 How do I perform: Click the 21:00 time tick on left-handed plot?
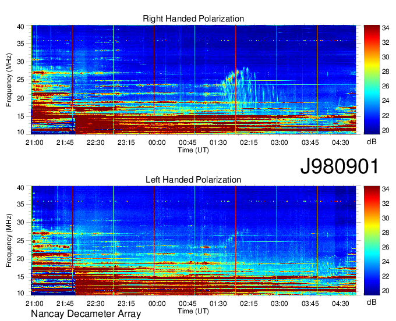click(x=34, y=304)
